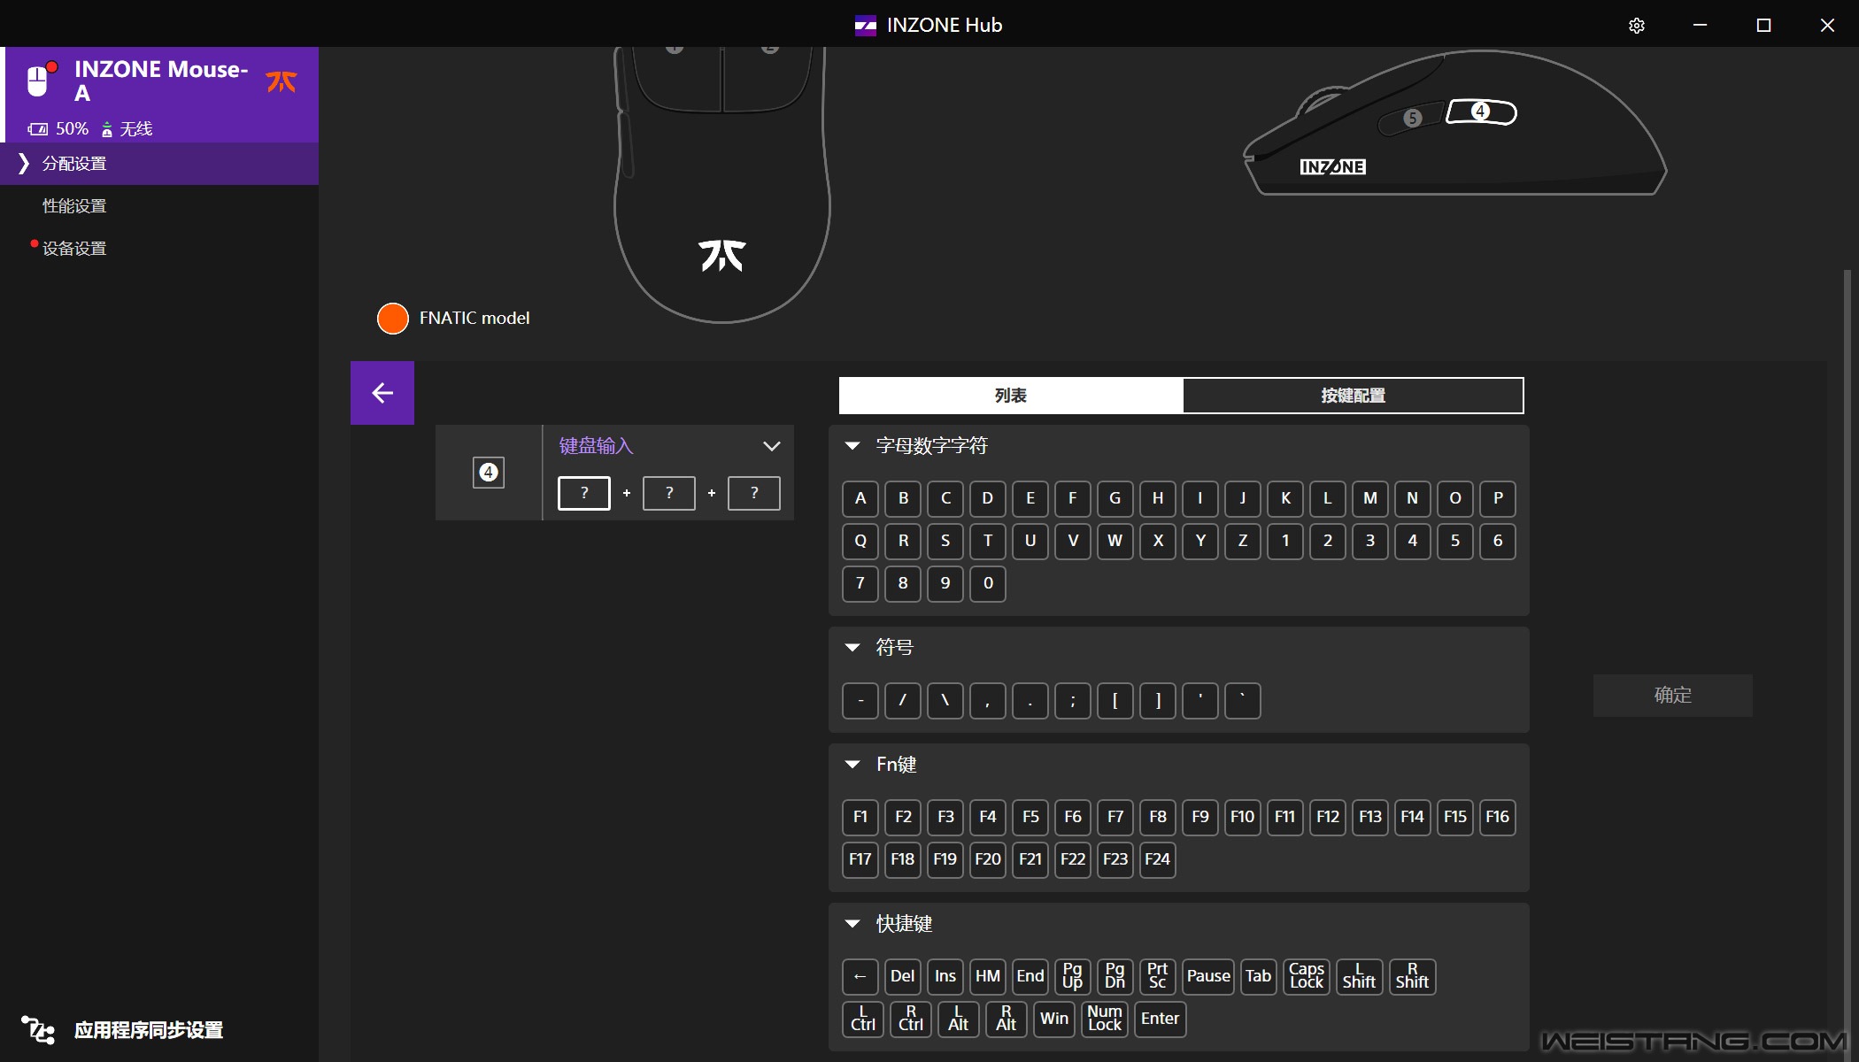Open 应用程序同步设置

pyautogui.click(x=149, y=1030)
